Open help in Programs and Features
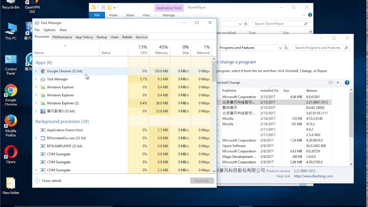The height and width of the screenshot is (207, 368). pos(347,83)
